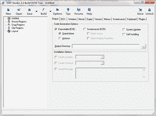
Task: Open the Store shopping cart icon
Action: (140, 10)
